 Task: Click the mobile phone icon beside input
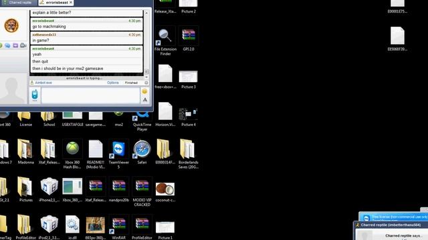pyautogui.click(x=35, y=95)
